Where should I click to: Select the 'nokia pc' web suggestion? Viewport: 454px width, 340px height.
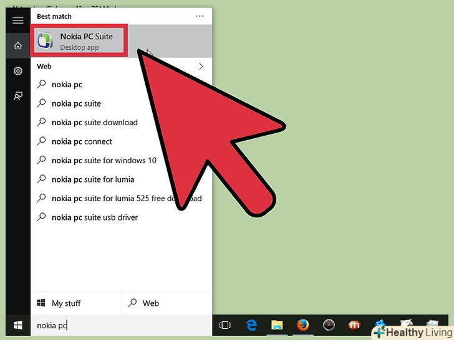click(122, 85)
